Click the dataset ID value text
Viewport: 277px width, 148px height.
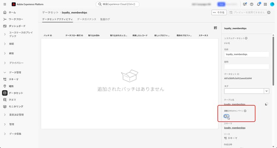click(238, 78)
